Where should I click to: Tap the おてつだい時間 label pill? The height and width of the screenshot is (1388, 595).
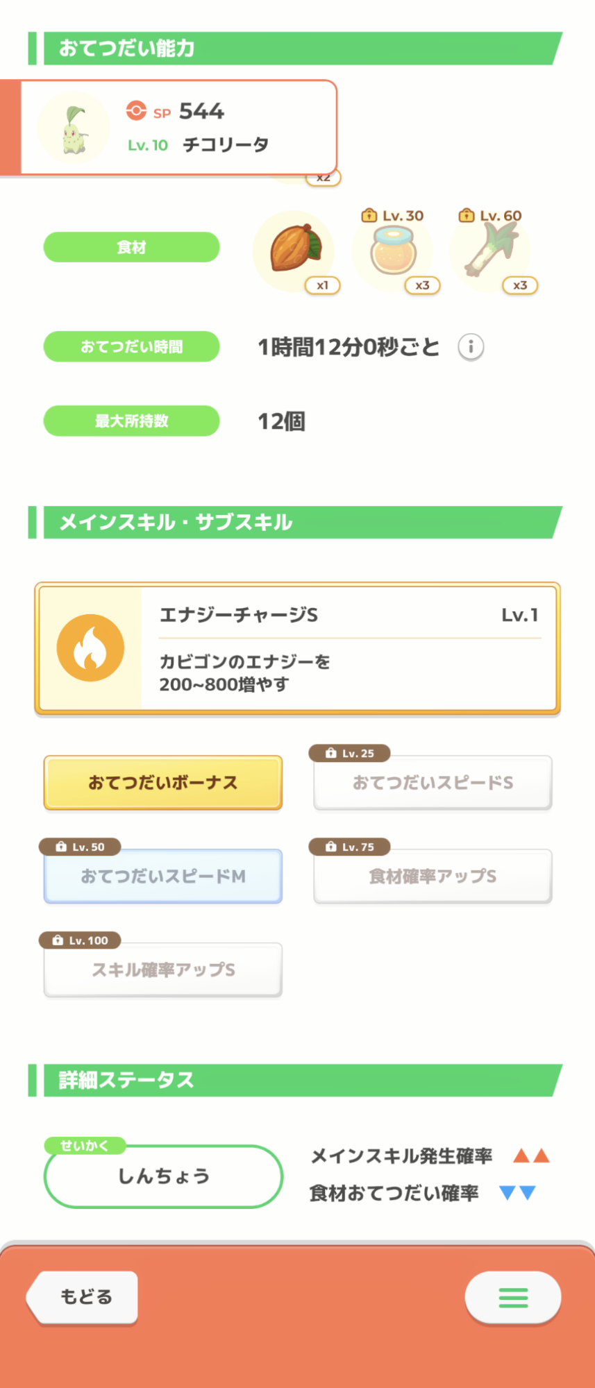click(131, 346)
